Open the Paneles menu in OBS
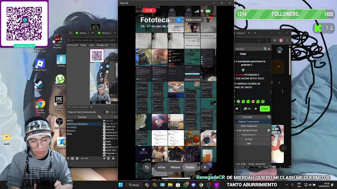 [102, 45]
